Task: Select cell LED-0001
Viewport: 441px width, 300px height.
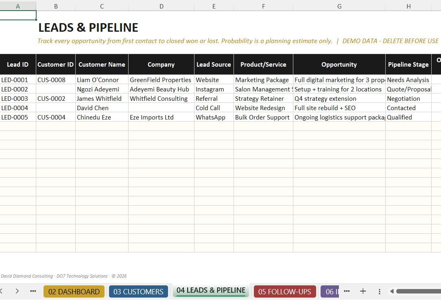Action: tap(18, 80)
